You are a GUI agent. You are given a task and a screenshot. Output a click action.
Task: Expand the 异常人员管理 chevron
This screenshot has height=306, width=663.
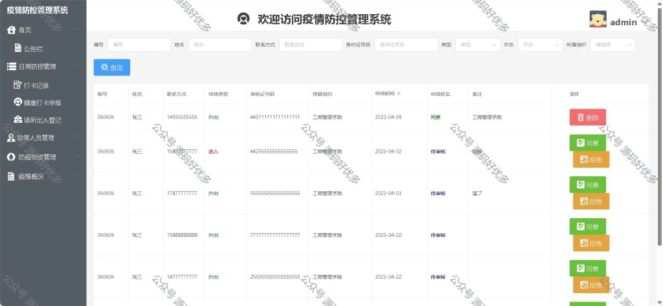78,137
